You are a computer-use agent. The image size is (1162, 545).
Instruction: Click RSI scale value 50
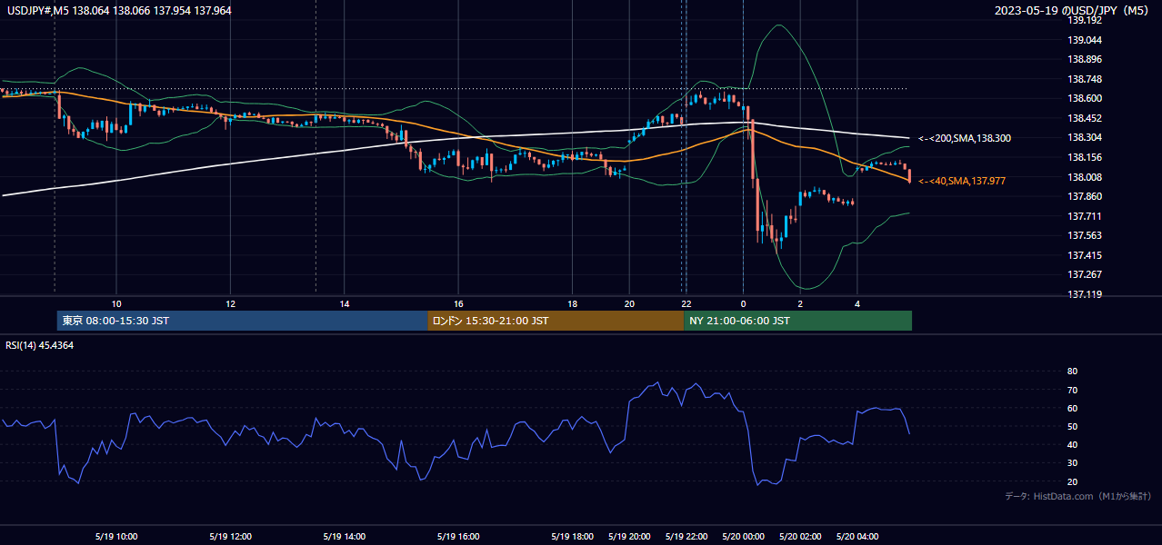pos(1072,426)
